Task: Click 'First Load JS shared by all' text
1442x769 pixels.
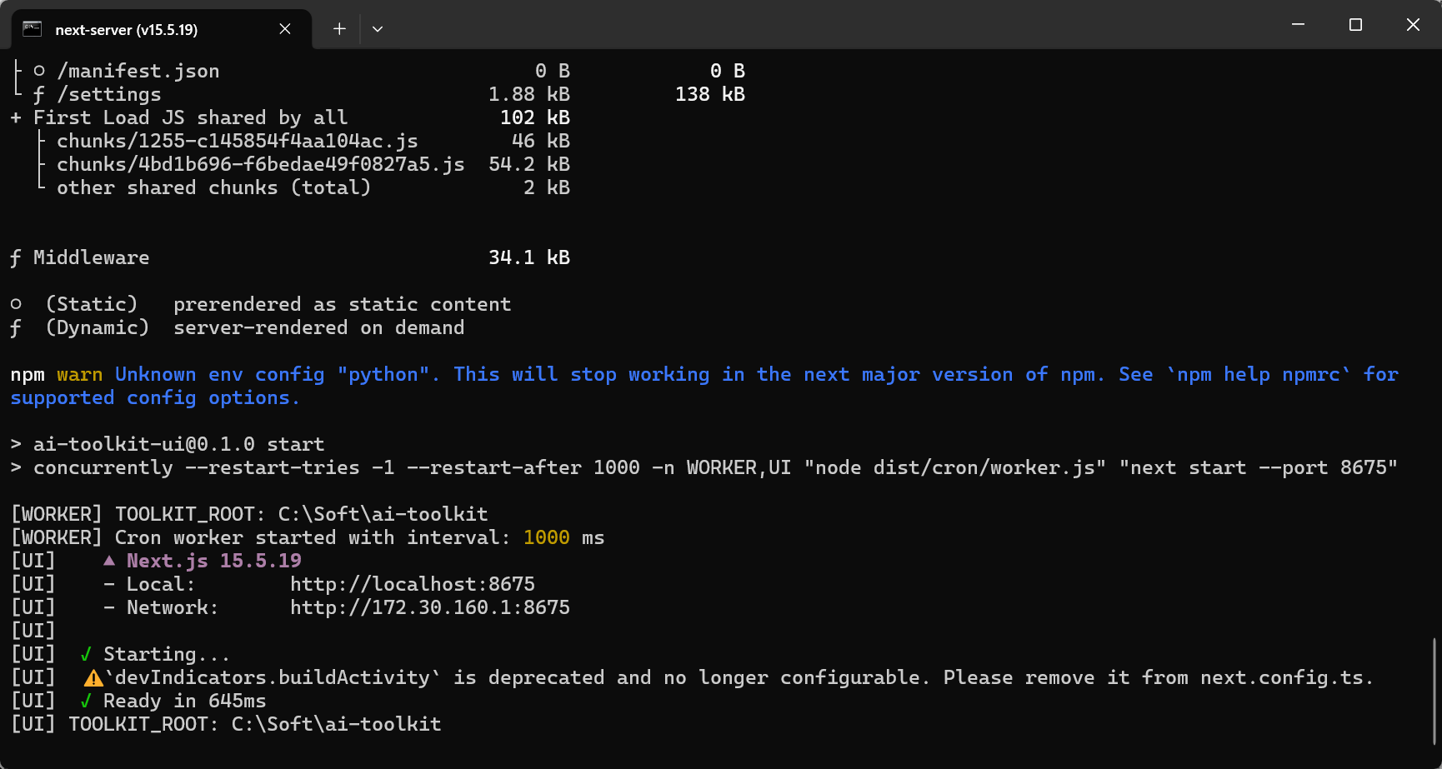Action: pos(191,117)
